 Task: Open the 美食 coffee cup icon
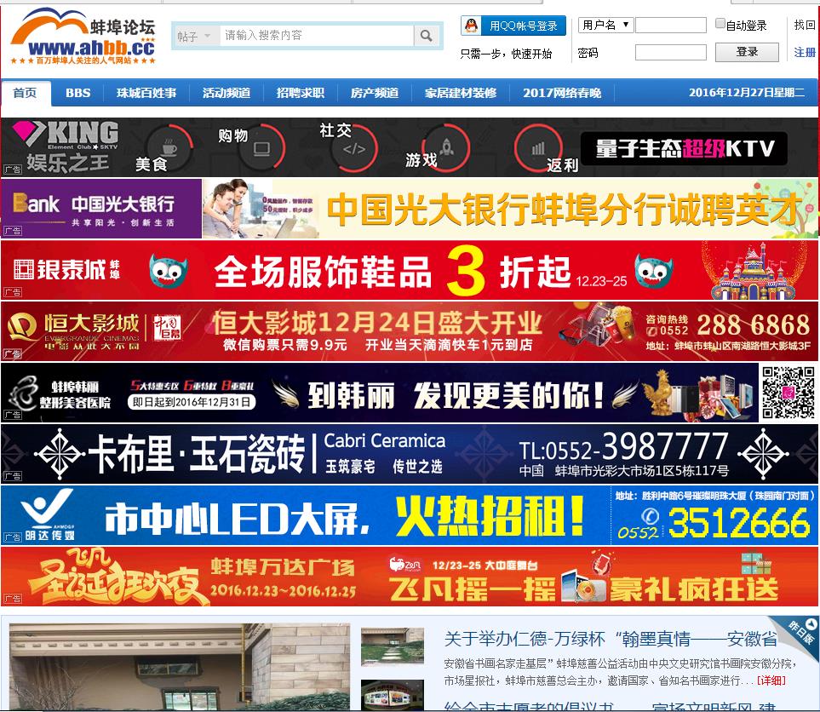(169, 146)
